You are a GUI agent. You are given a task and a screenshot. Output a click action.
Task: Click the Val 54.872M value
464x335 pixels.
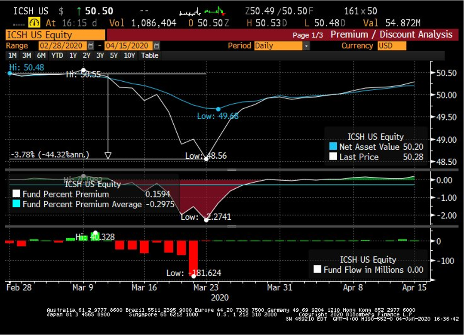(392, 23)
